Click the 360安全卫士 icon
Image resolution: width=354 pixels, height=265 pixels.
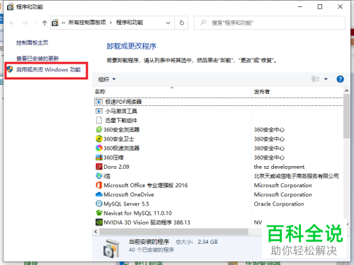pyautogui.click(x=99, y=139)
